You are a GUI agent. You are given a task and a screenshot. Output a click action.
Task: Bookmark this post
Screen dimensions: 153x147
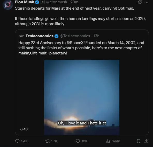tap(139, 141)
